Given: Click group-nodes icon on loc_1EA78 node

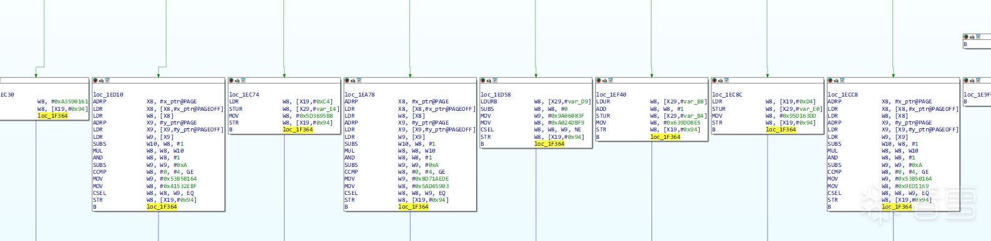Looking at the screenshot, I should (x=358, y=80).
